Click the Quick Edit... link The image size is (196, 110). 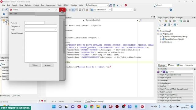click(16, 96)
